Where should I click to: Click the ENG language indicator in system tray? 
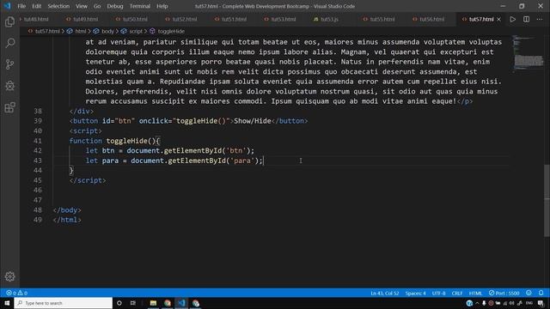(529, 303)
